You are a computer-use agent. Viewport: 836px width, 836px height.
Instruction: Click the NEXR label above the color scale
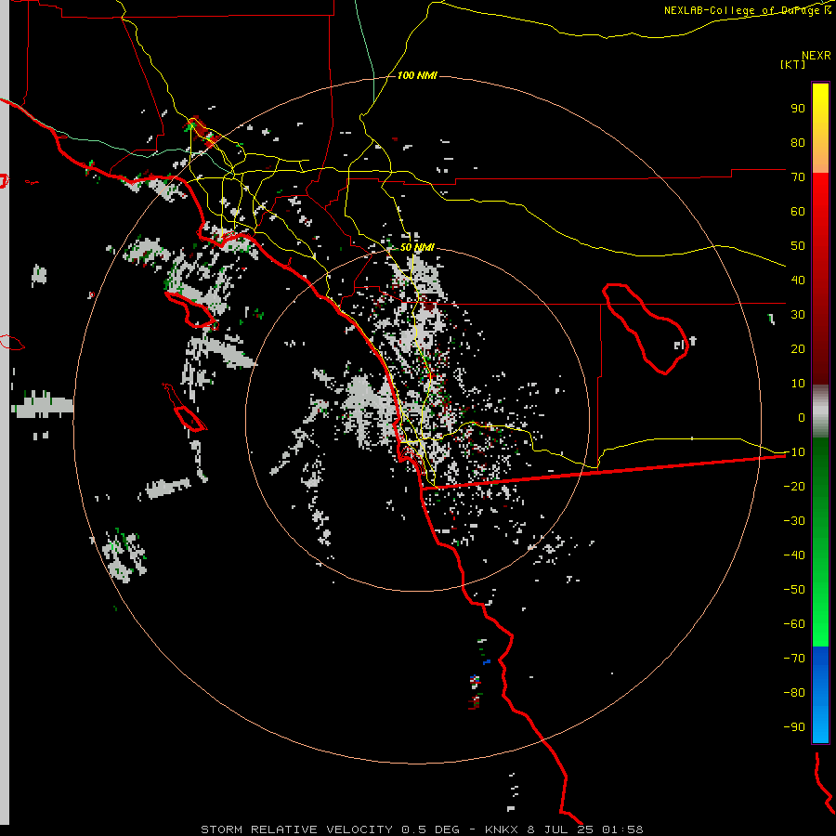(816, 56)
